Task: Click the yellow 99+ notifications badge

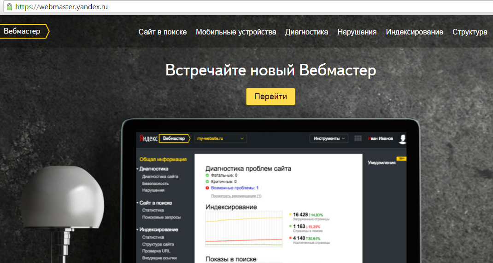Action: (x=401, y=159)
